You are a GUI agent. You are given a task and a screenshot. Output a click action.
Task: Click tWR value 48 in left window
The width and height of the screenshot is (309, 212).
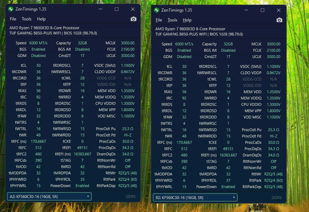click(38, 135)
